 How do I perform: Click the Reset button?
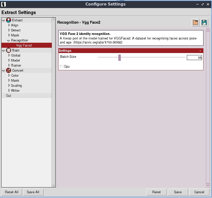[156, 192]
